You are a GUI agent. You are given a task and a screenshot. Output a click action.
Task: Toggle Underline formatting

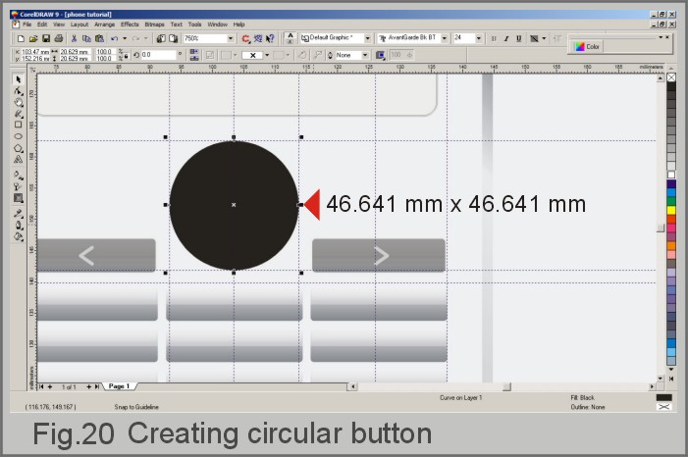point(519,38)
